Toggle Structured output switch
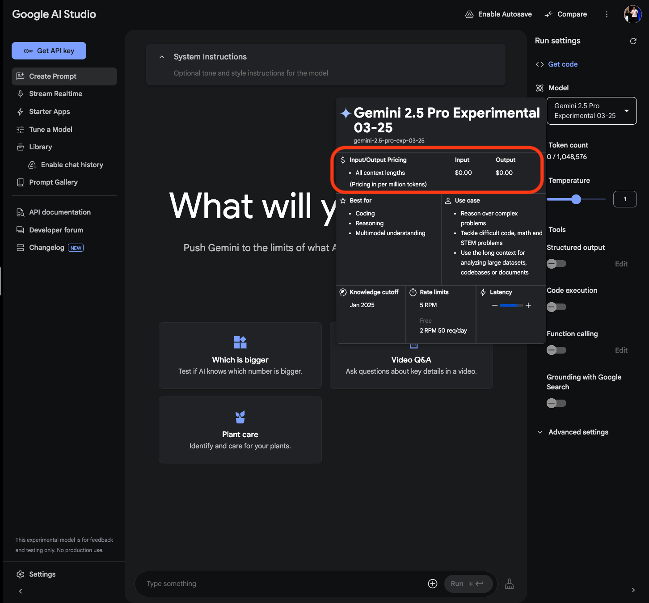The width and height of the screenshot is (649, 603). (x=556, y=264)
